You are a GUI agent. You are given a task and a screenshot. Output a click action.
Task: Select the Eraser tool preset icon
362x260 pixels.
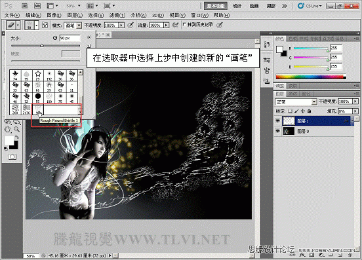point(11,25)
